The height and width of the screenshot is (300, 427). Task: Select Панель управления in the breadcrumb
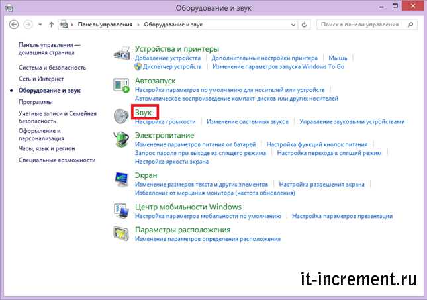(x=105, y=25)
